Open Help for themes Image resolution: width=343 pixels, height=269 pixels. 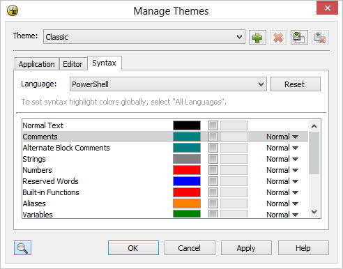[303, 248]
